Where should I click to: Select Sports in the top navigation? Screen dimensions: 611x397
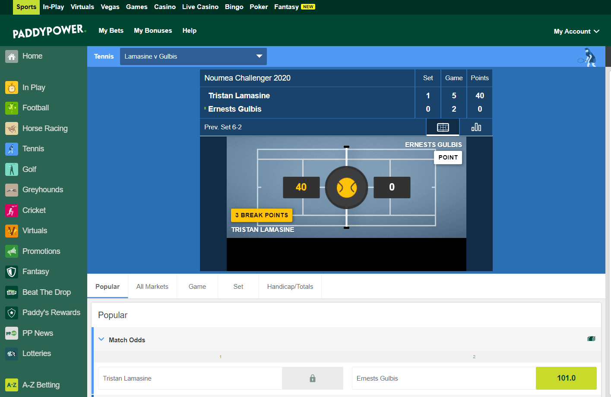pyautogui.click(x=26, y=7)
